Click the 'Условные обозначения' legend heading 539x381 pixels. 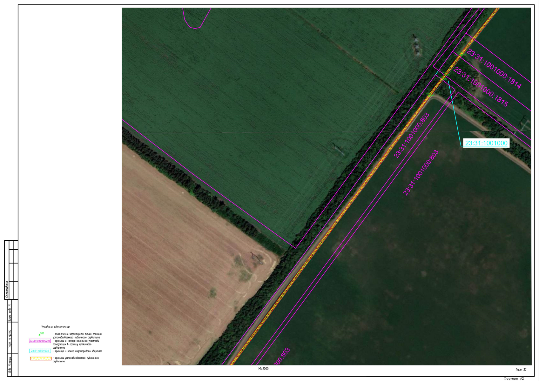click(x=55, y=327)
